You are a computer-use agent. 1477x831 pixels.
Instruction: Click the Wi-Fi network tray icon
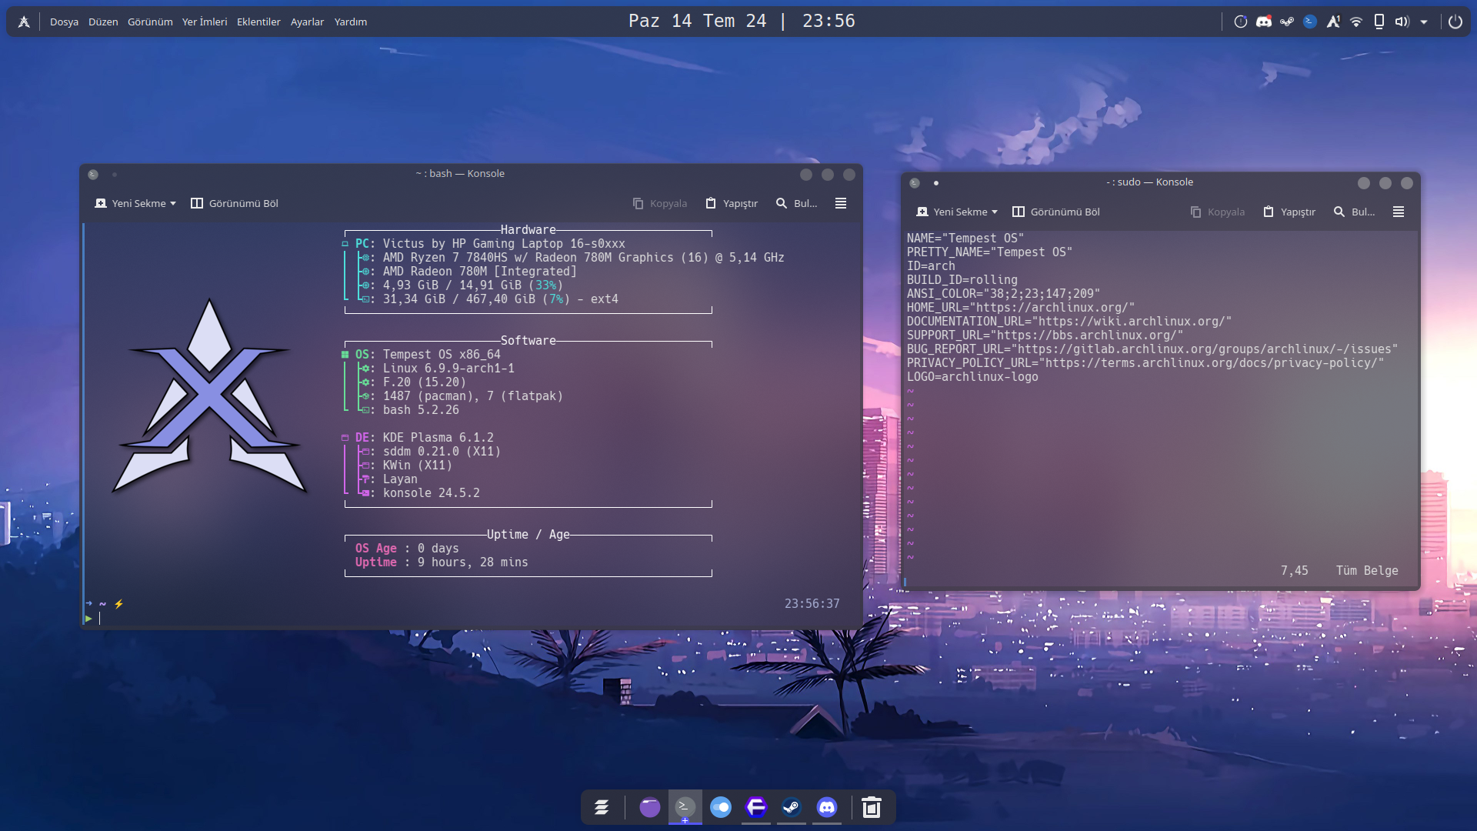(1356, 22)
